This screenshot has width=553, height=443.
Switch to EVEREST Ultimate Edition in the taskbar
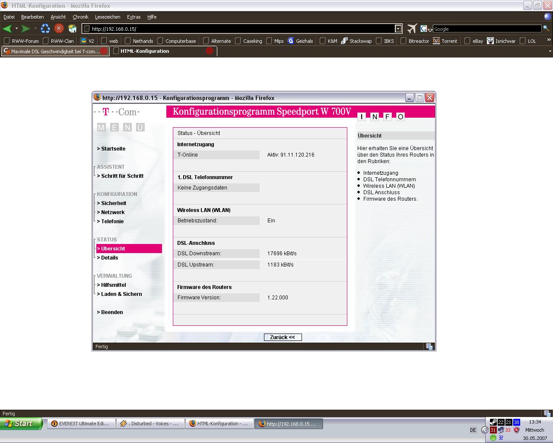coord(81,424)
